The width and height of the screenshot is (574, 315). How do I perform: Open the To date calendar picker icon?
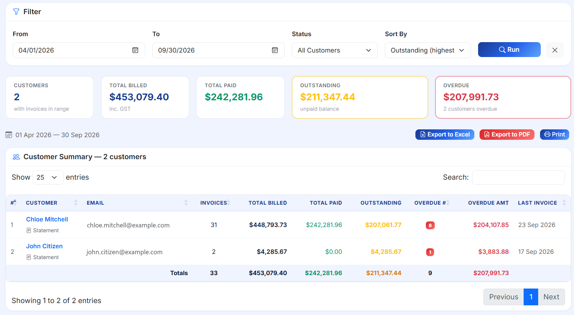coord(275,50)
